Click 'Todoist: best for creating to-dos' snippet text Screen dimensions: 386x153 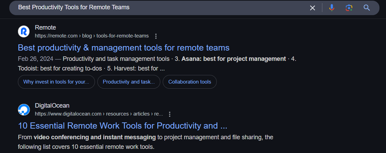pyautogui.click(x=60, y=68)
